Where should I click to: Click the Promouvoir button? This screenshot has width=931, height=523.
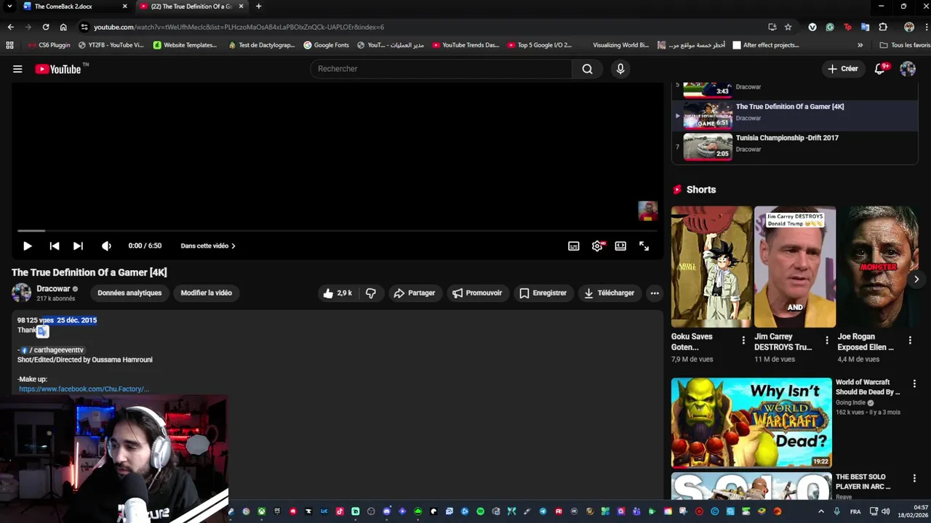(477, 293)
